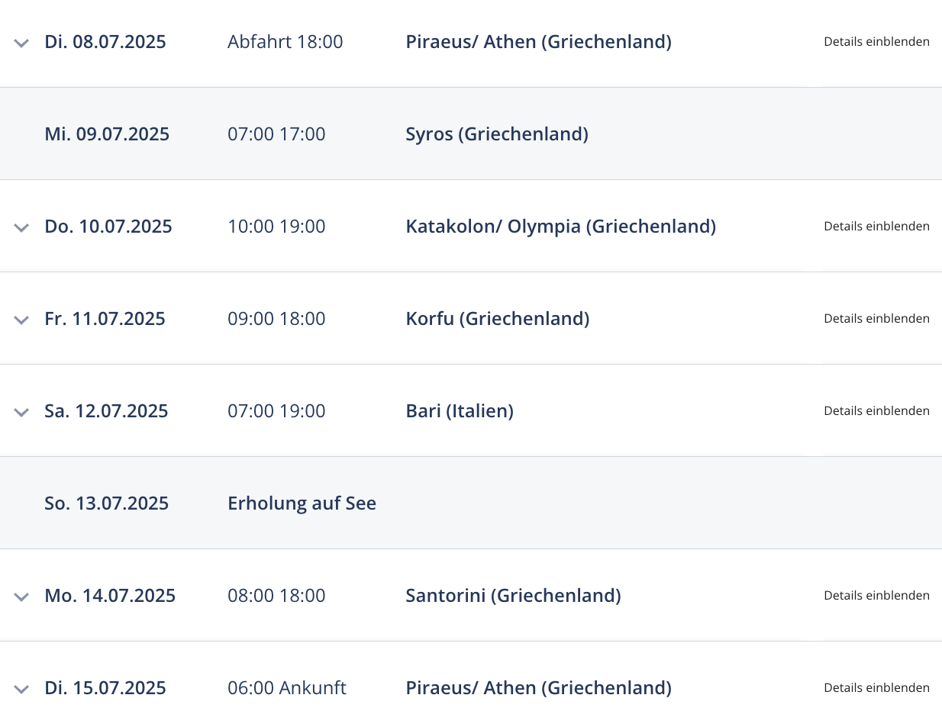This screenshot has width=942, height=711.
Task: Expand the Di. 08.07.2025 row chevron
Action: 21,43
